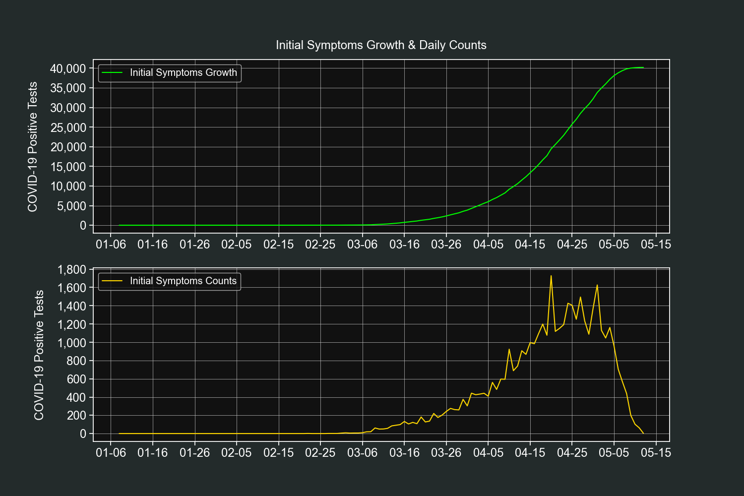
Task: Click the 01-06 date under the counts chart
Action: [x=111, y=453]
